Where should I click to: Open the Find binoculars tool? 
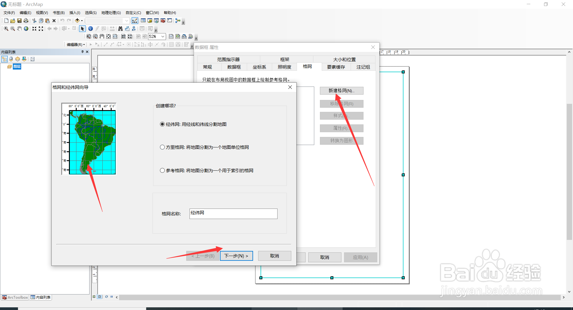pyautogui.click(x=120, y=28)
